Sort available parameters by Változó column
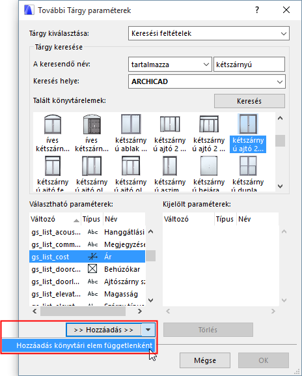302x376 pixels. click(x=55, y=219)
